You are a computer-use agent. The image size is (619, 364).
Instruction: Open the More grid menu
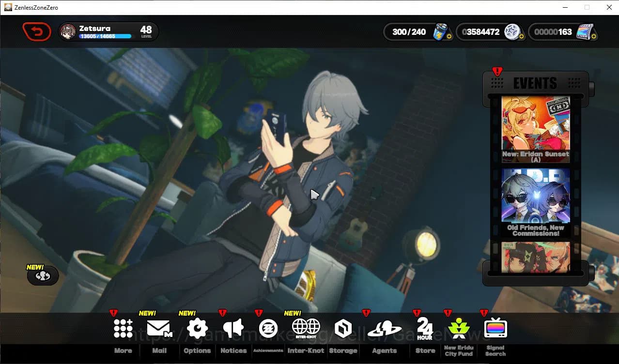pos(123,328)
